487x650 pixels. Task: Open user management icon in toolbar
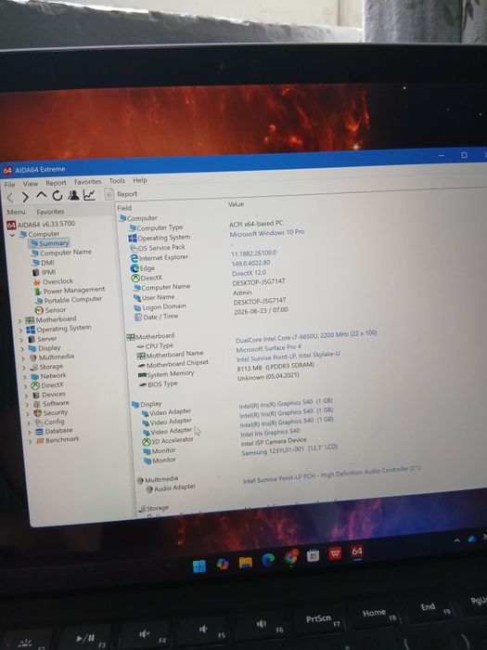tap(73, 195)
